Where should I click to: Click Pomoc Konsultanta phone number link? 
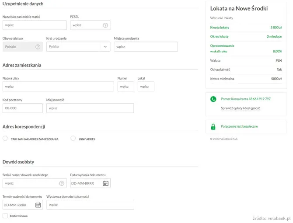pos(245,99)
